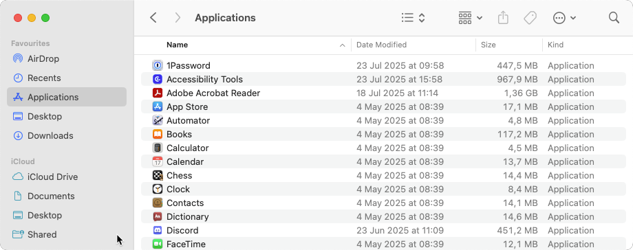Click the Books app icon
The image size is (633, 250).
tap(158, 135)
